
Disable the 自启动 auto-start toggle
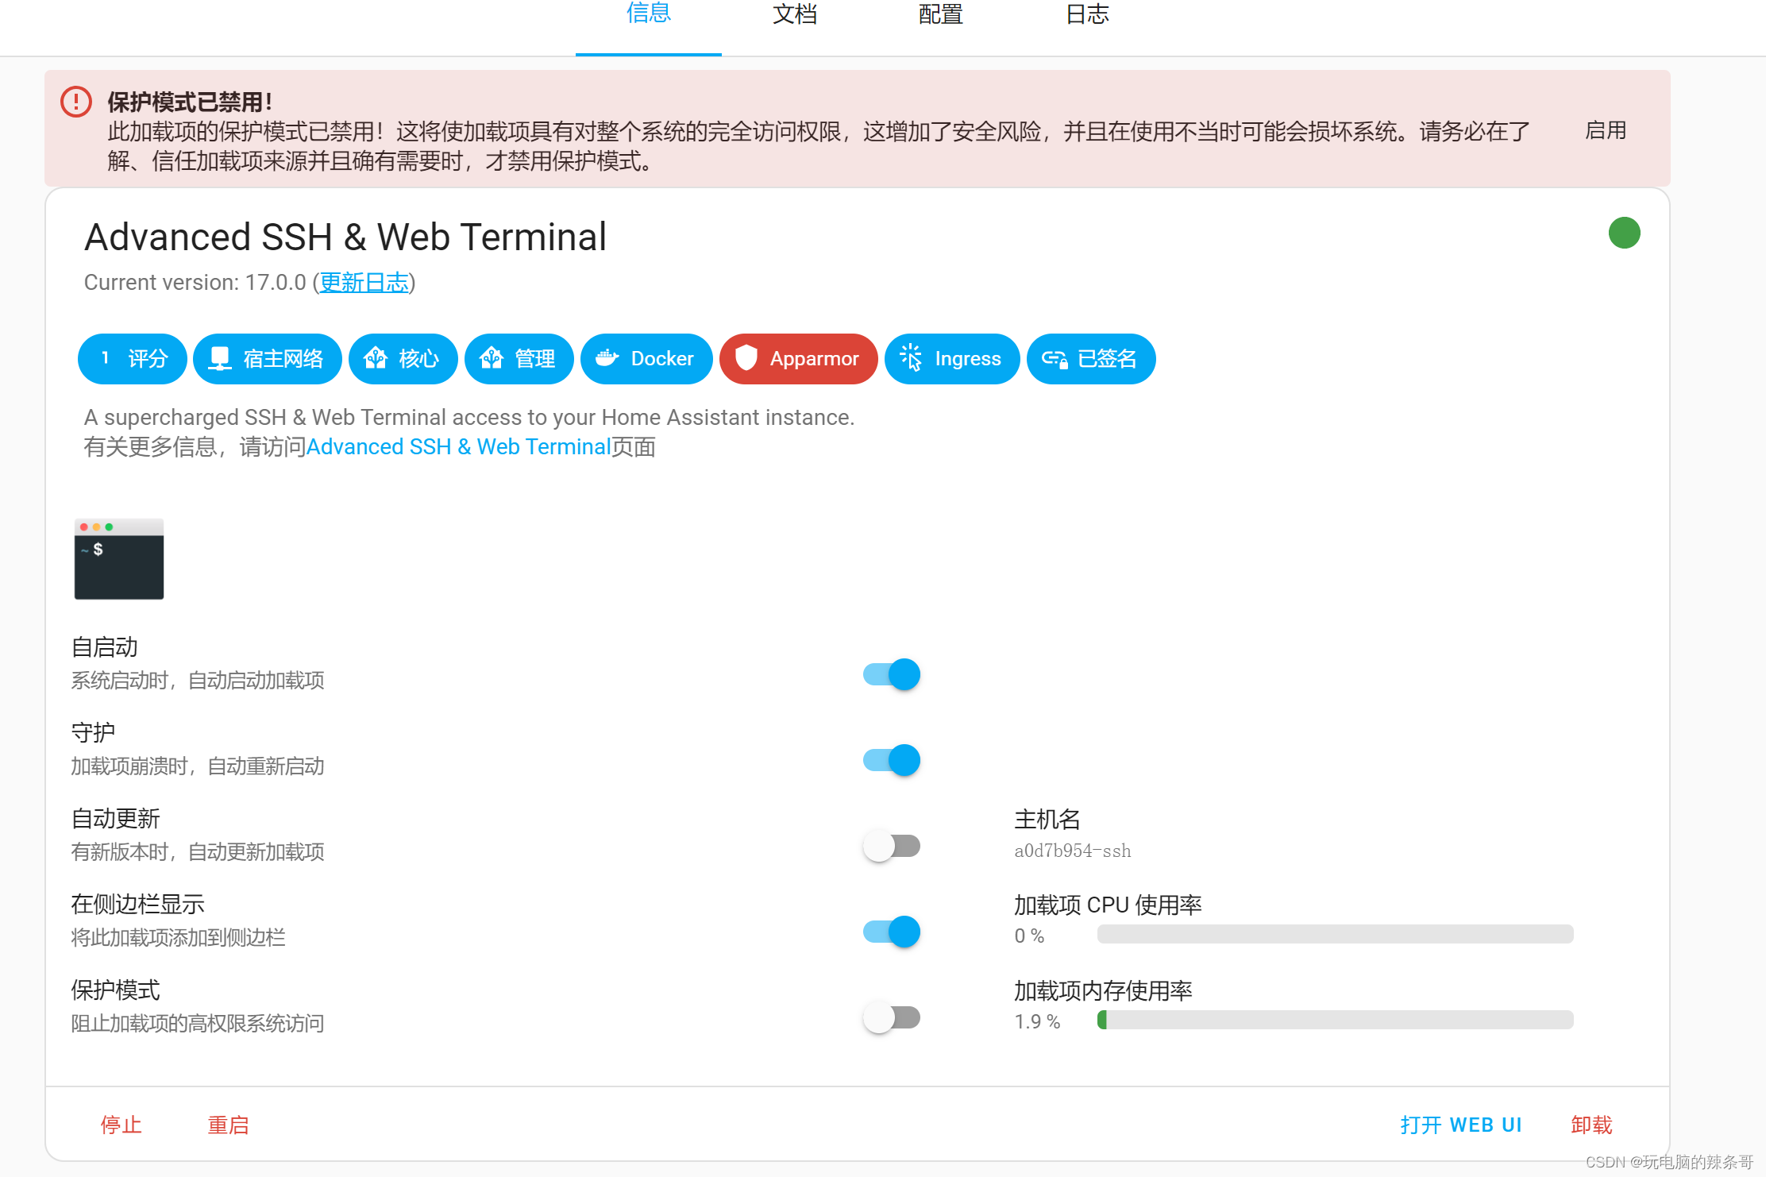[891, 673]
